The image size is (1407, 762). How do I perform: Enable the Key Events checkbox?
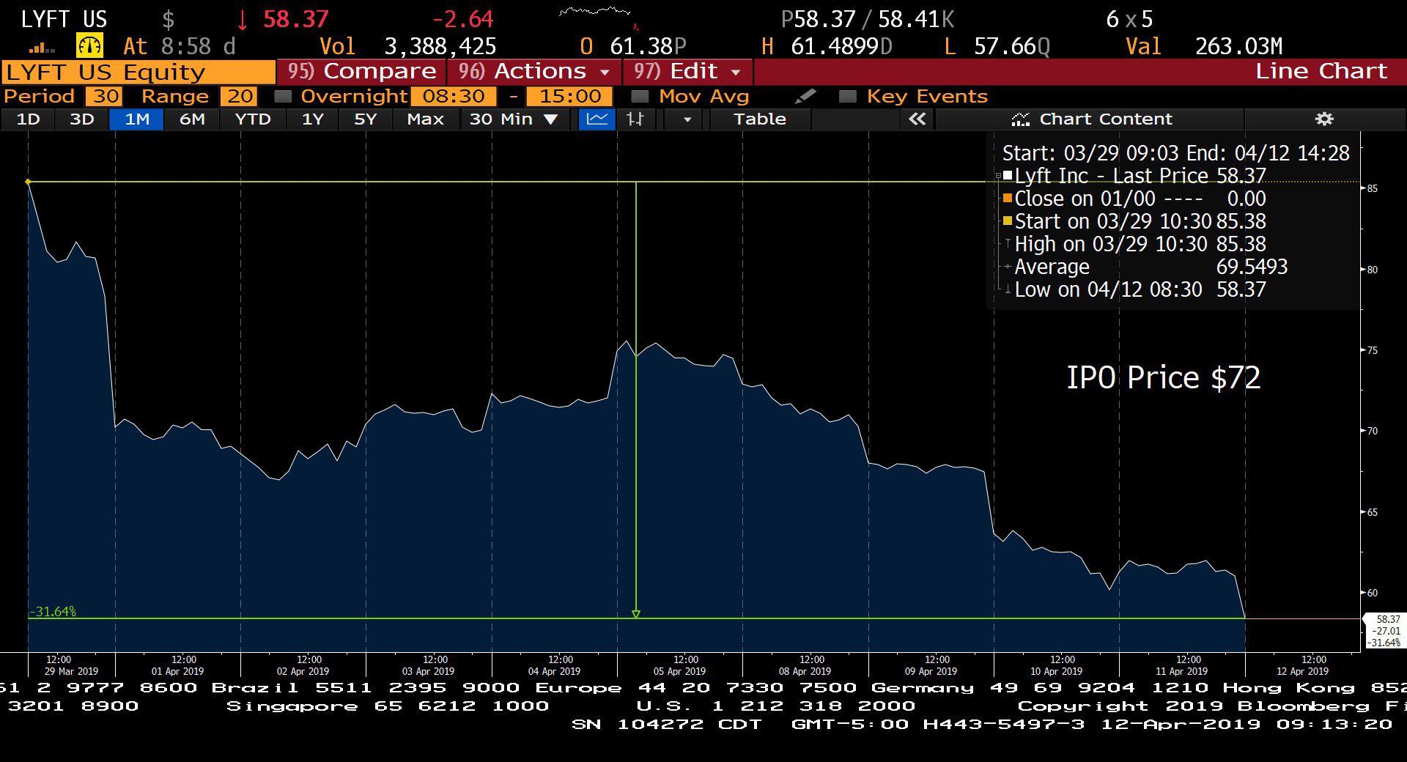tap(848, 96)
